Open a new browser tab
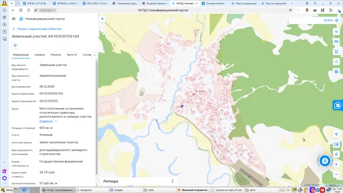The width and height of the screenshot is (343, 193). pos(292,4)
